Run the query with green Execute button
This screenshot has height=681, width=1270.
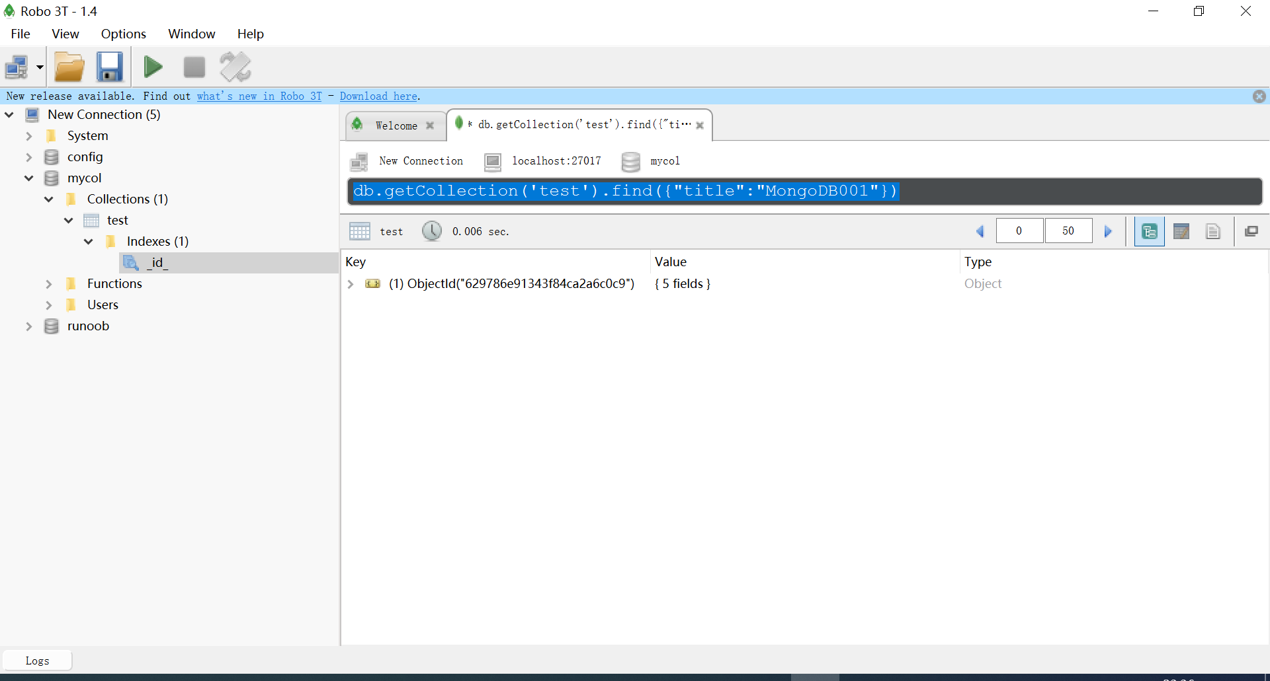click(x=153, y=67)
